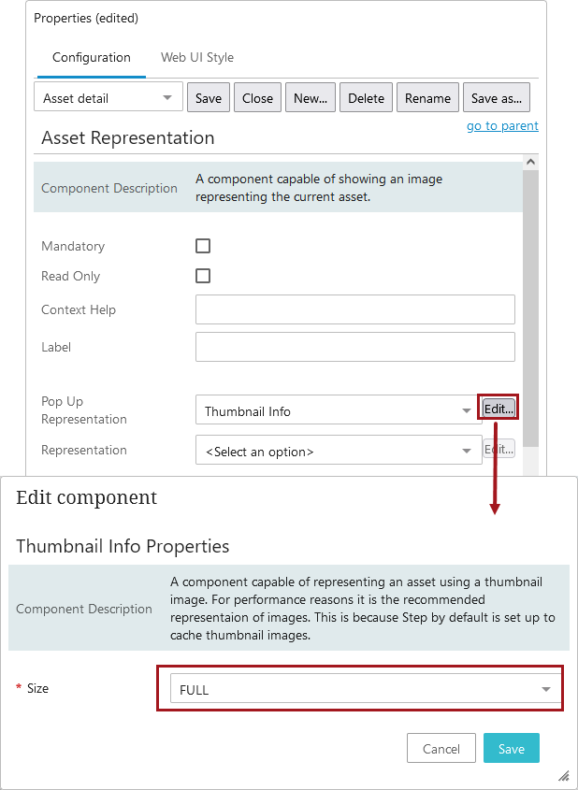Click the Save button in the toolbar
The image size is (578, 790).
[x=208, y=96]
